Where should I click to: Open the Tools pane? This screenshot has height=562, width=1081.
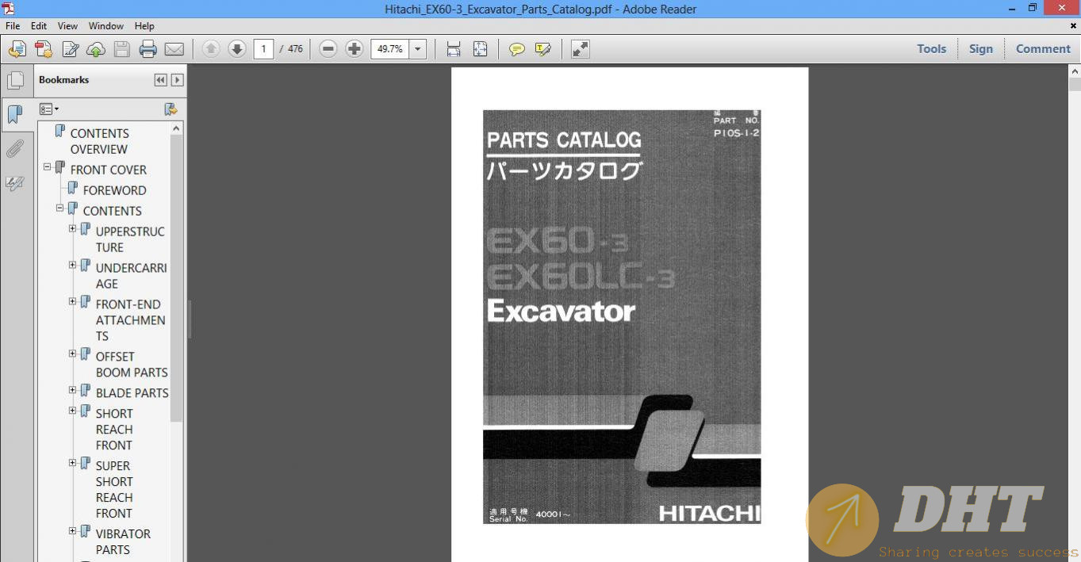point(931,49)
